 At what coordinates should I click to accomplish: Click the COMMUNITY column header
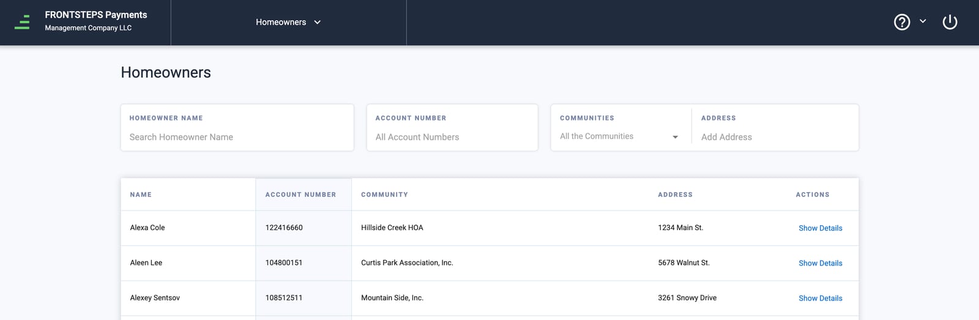[x=384, y=195]
